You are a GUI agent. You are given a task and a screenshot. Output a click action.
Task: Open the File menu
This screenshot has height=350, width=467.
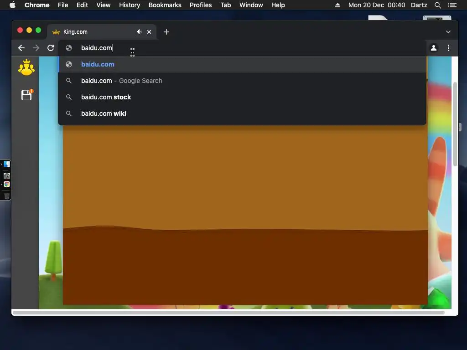tap(63, 5)
